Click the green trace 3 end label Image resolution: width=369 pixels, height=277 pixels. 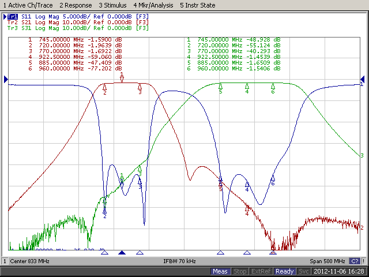[362, 155]
